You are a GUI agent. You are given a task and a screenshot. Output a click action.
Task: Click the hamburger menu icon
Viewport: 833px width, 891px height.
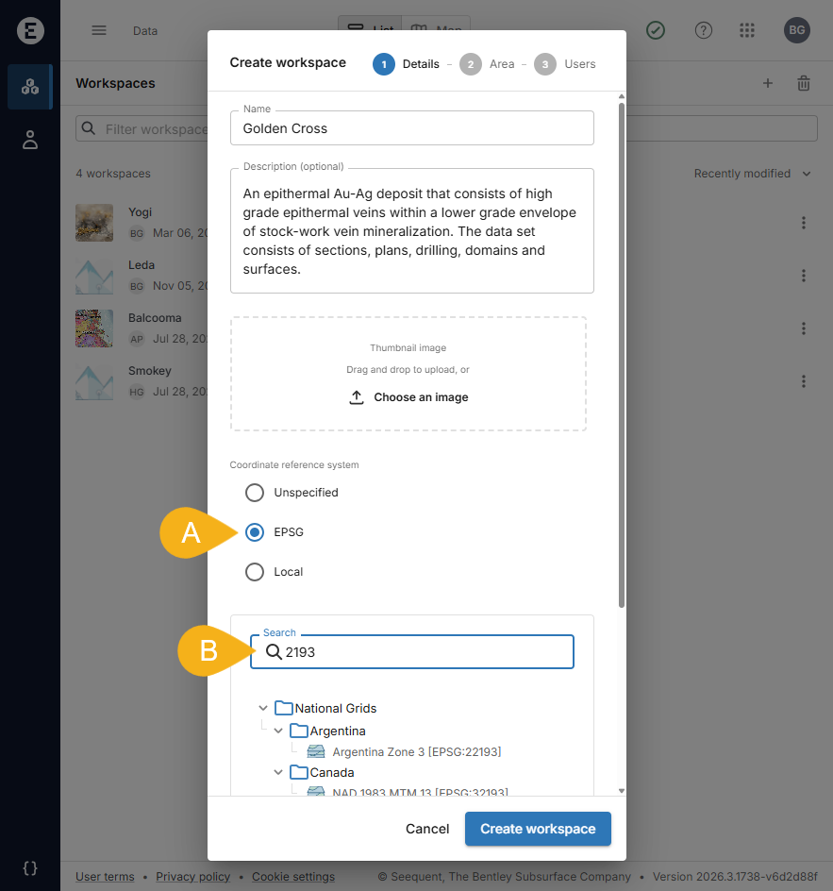click(99, 30)
